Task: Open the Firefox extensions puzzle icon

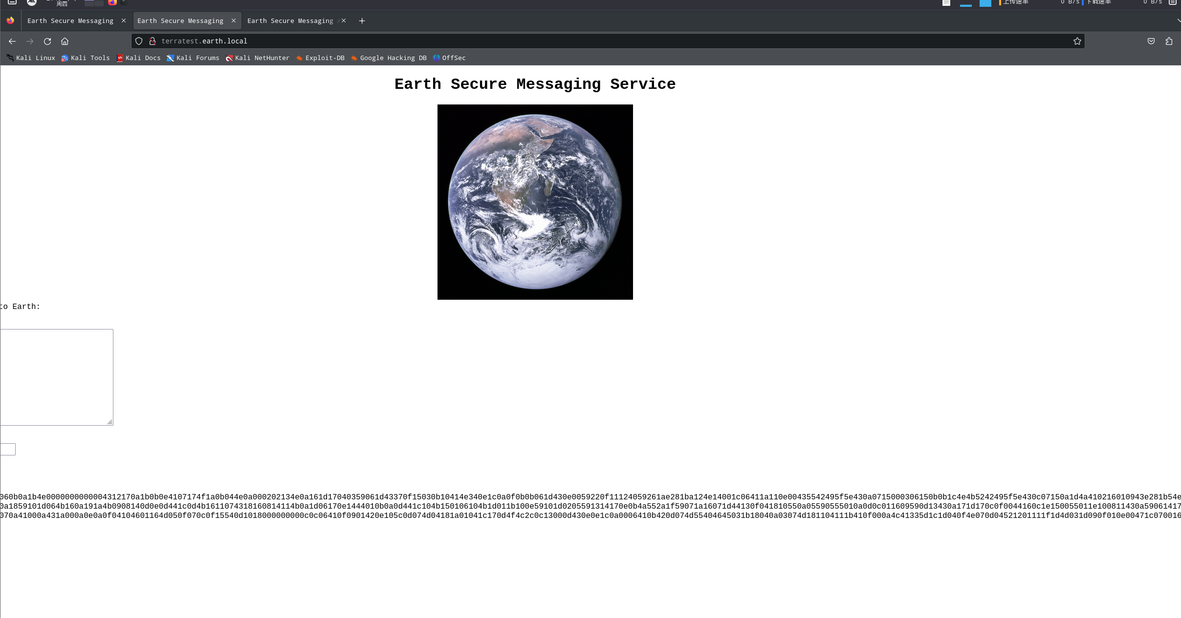Action: point(1168,41)
